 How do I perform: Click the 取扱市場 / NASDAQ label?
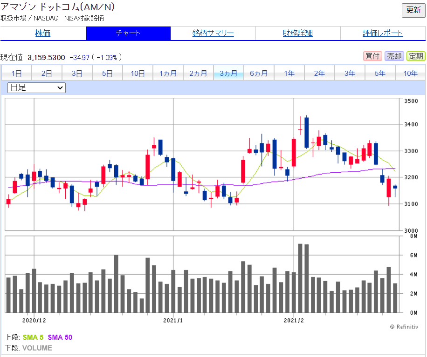point(29,18)
